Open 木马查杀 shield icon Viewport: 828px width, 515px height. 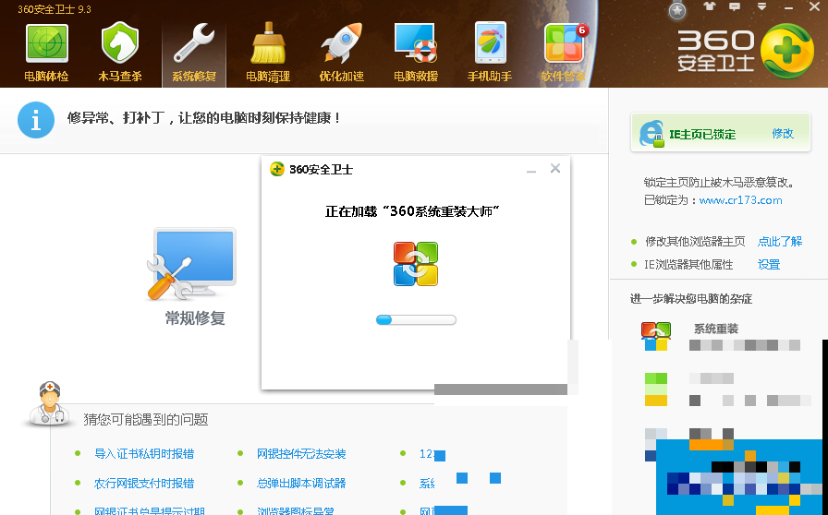120,42
